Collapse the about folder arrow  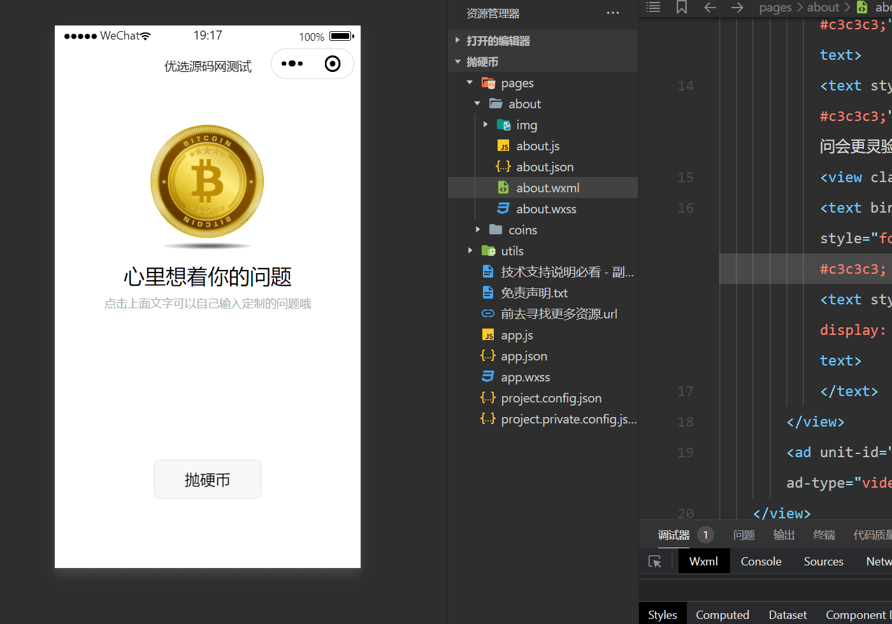[477, 104]
